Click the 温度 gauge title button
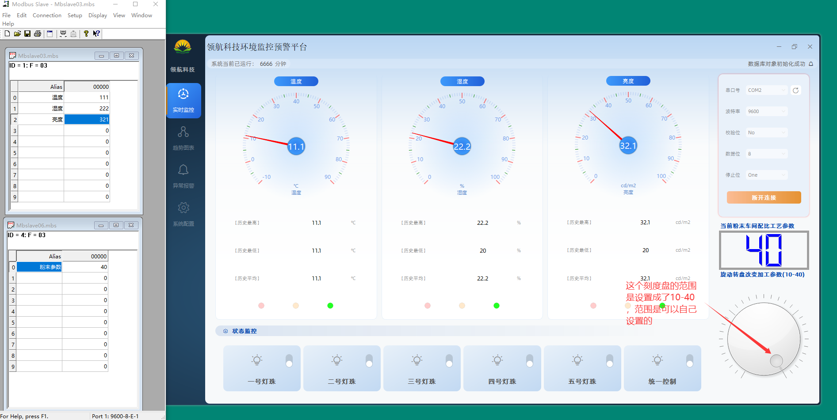Image resolution: width=837 pixels, height=420 pixels. coord(296,81)
